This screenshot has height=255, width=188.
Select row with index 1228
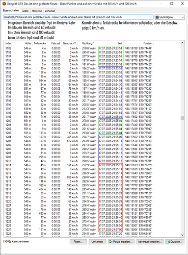(79, 234)
